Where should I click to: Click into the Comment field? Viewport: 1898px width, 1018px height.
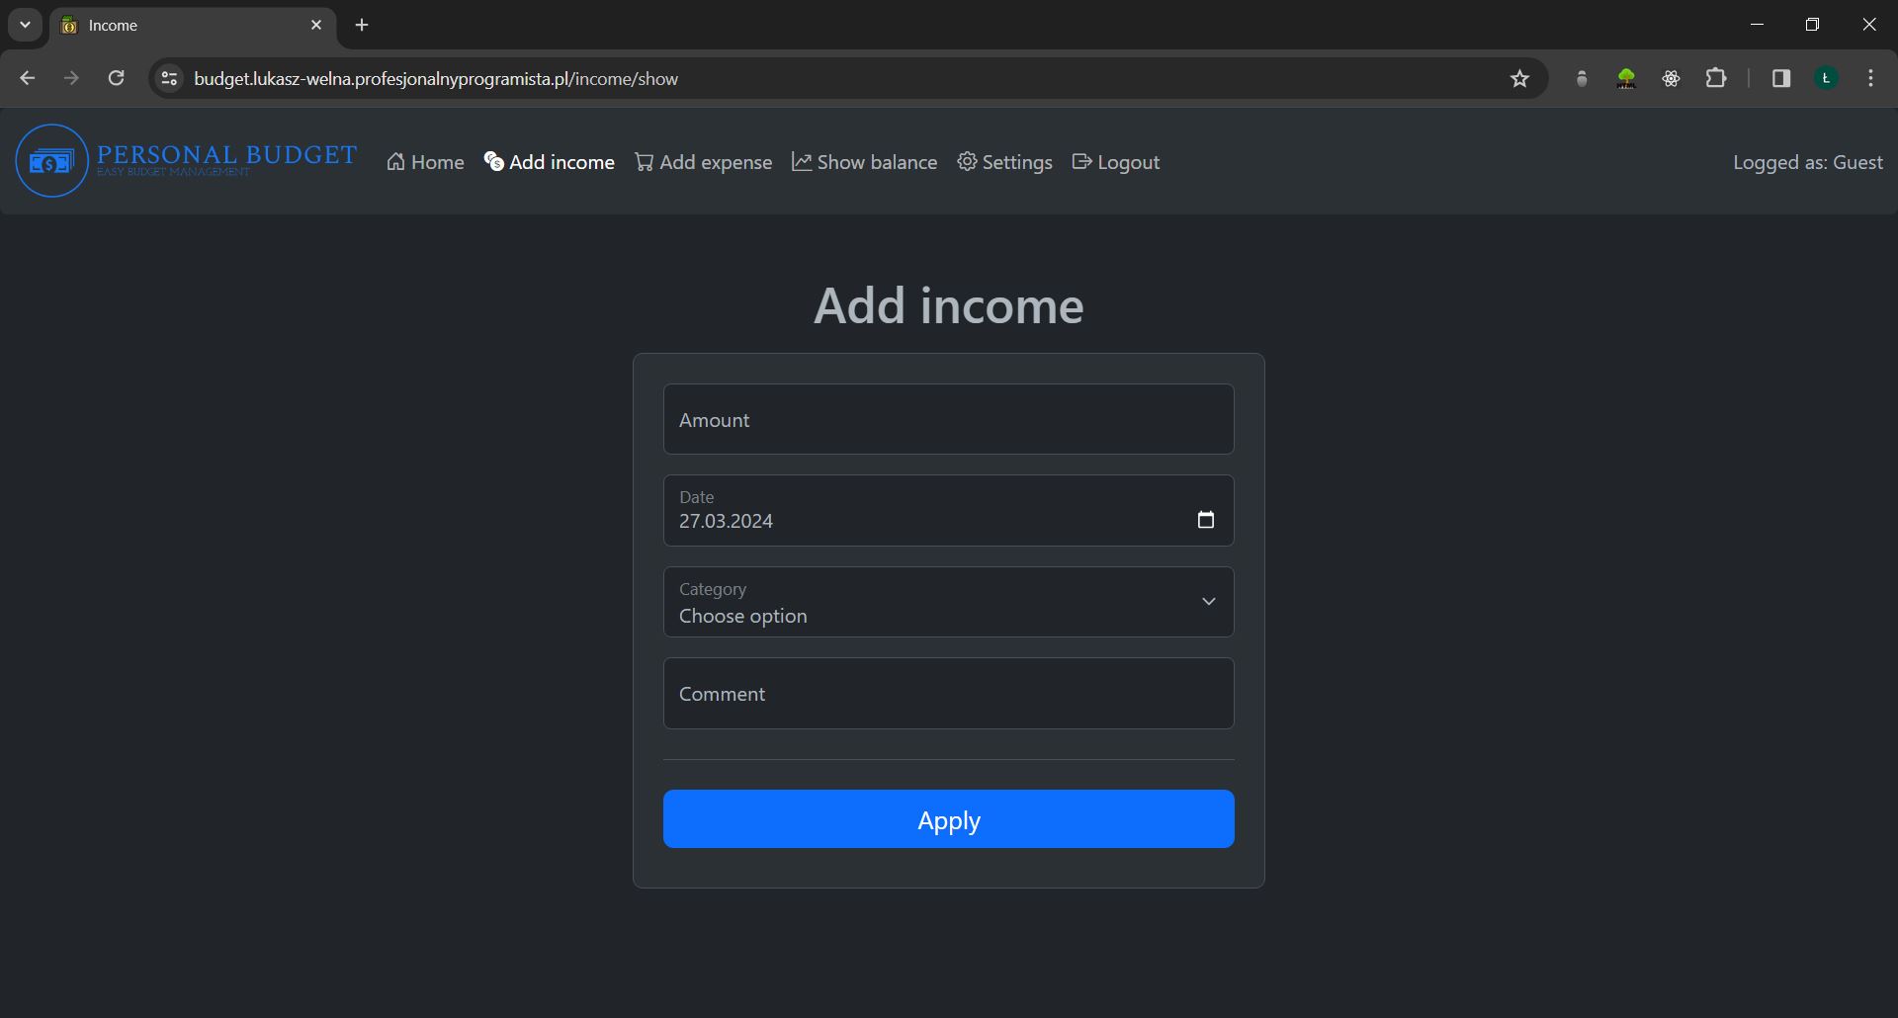pos(948,694)
